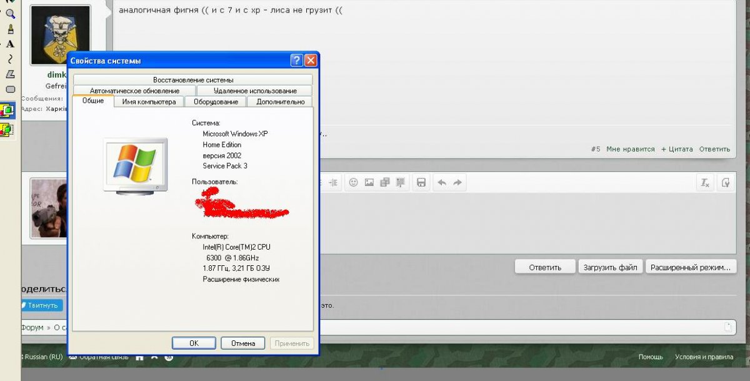Screen dimensions: 750x381
Task: Click the undo arrow in editor toolbar
Action: tap(442, 183)
